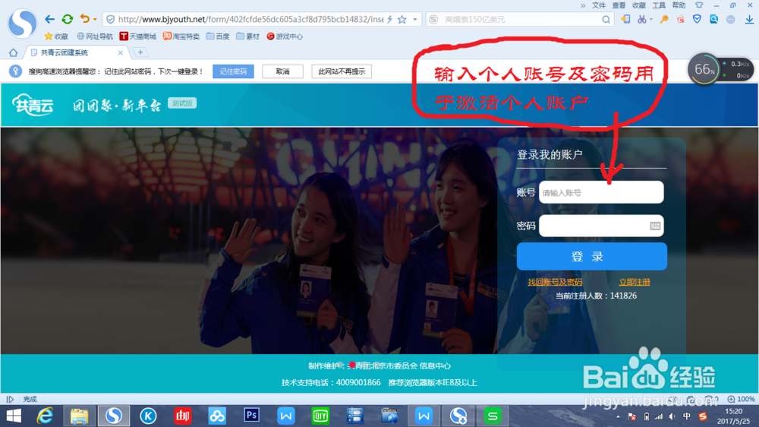759x427 pixels.
Task: Click the 100% zoom control
Action: point(742,400)
